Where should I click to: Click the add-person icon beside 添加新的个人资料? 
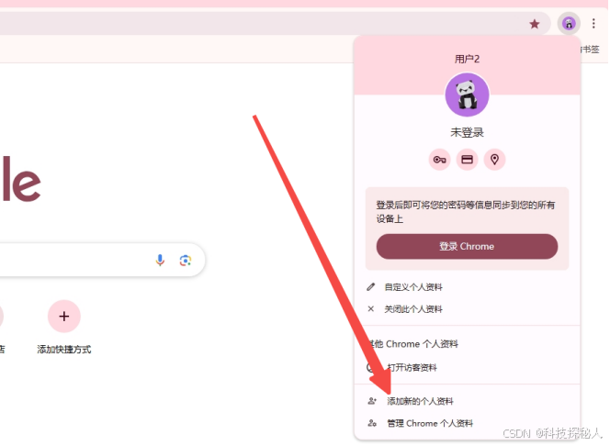[372, 401]
